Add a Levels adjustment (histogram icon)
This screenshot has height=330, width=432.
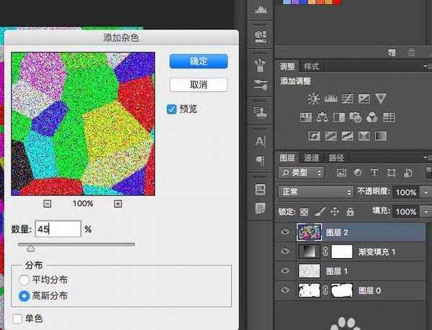(331, 98)
